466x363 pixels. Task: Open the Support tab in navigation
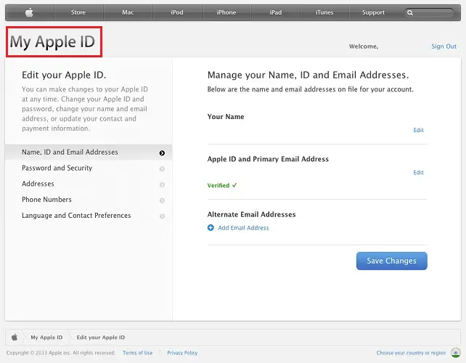(373, 12)
